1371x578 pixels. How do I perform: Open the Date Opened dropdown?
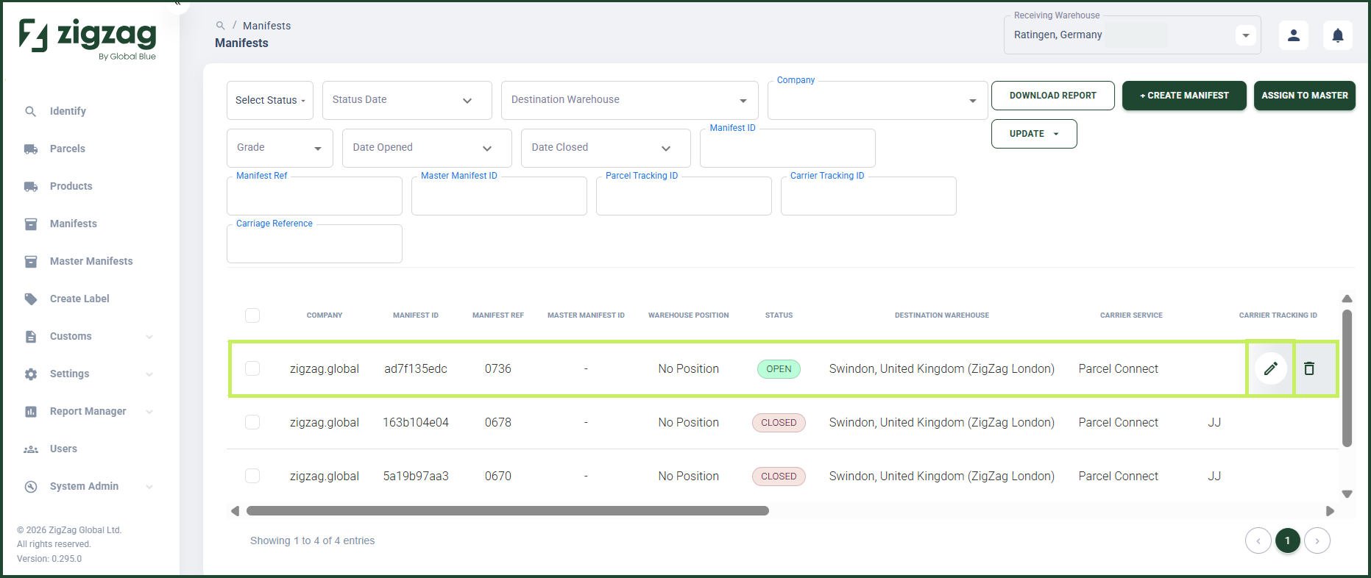[427, 148]
